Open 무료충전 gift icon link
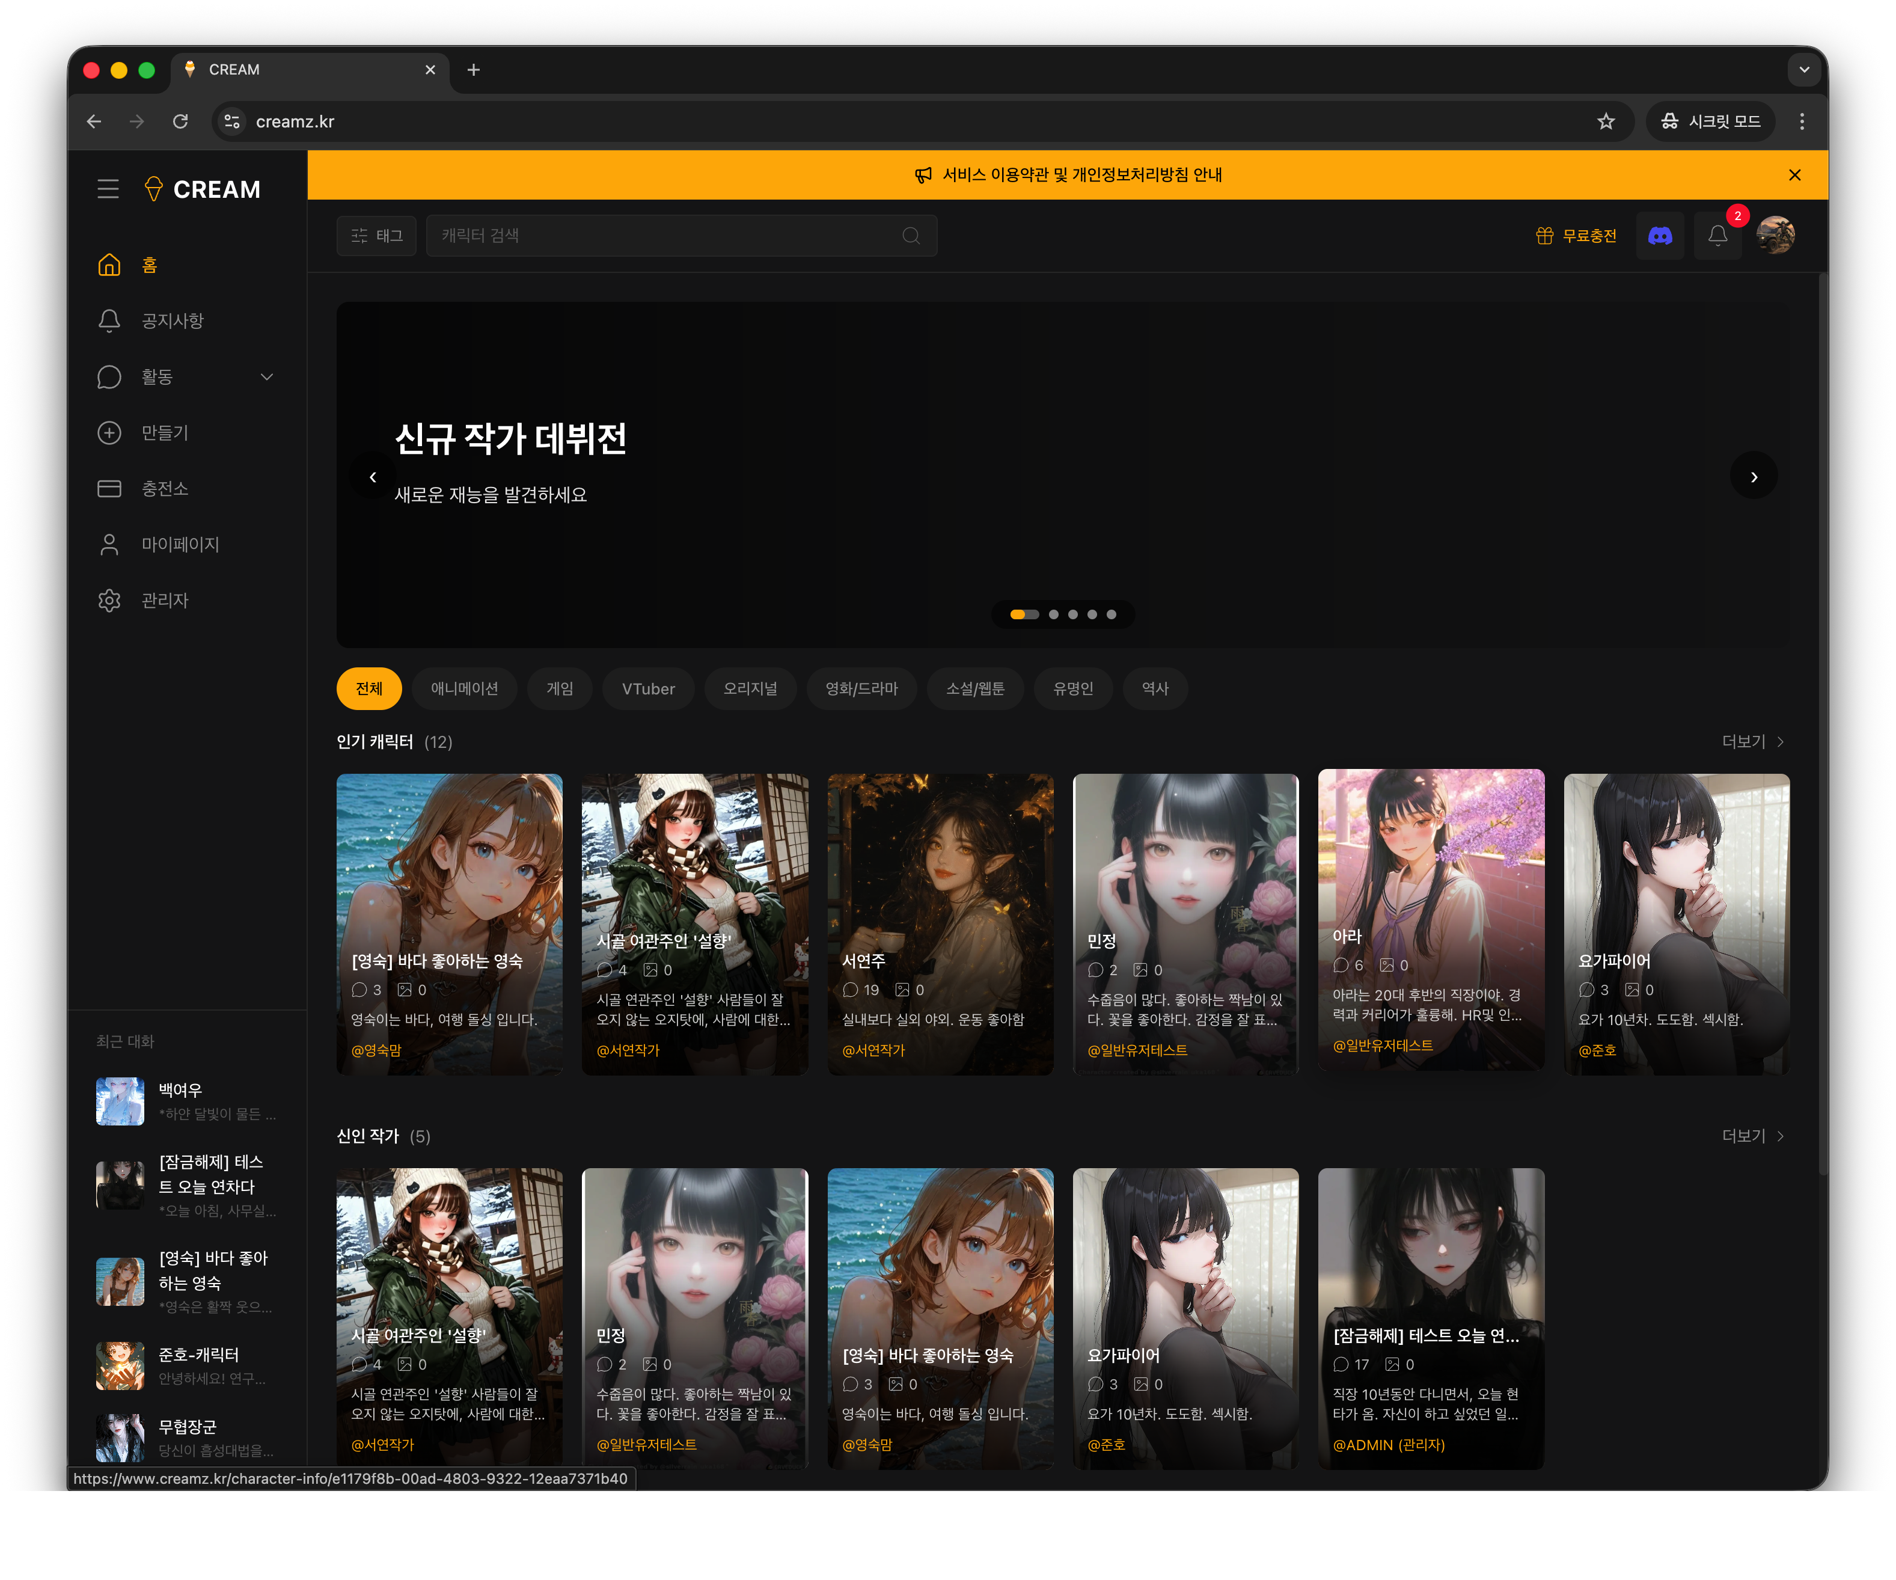Viewport: 1896px width, 1580px height. click(1576, 236)
